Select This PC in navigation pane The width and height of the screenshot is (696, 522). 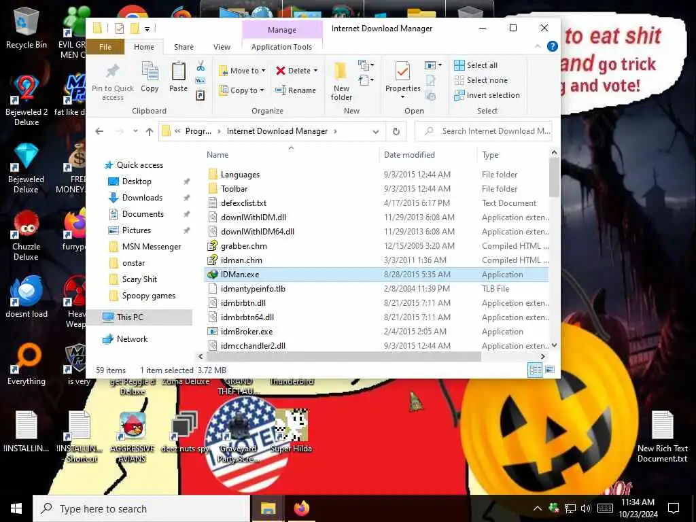pyautogui.click(x=130, y=317)
